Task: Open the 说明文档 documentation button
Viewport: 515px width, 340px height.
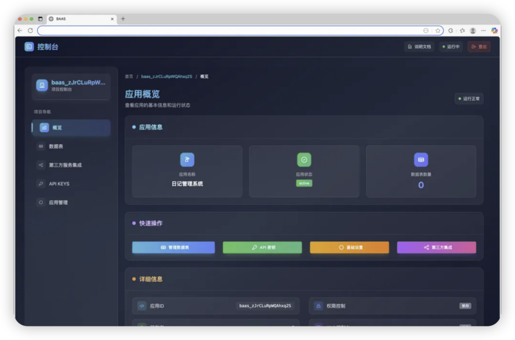Action: coord(419,47)
